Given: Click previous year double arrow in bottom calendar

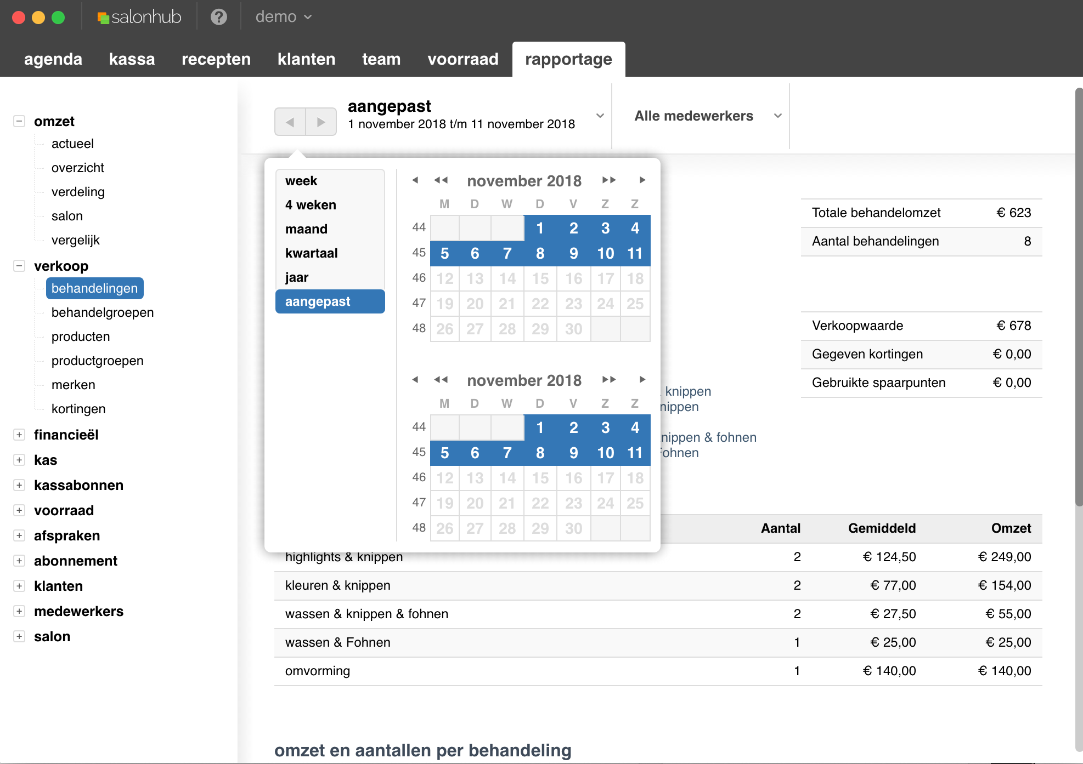Looking at the screenshot, I should [441, 380].
